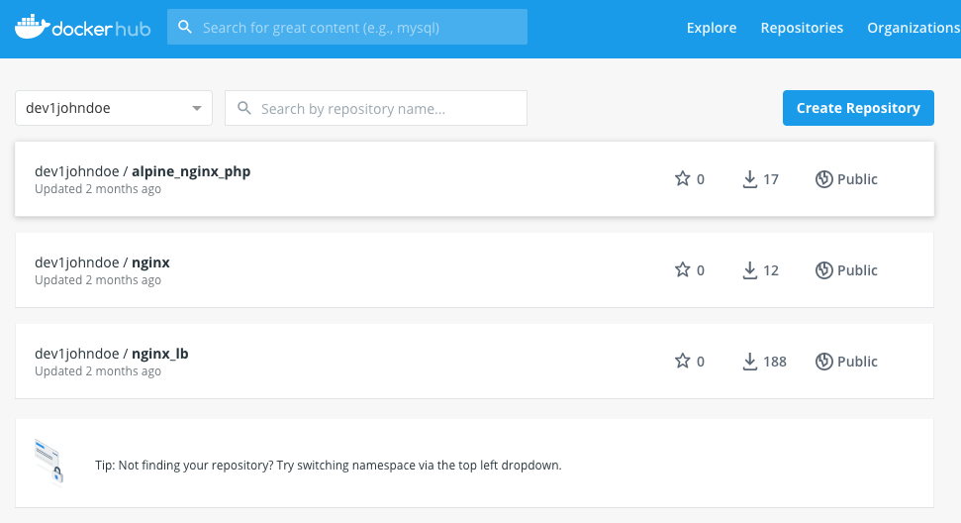Click the magnifier icon in repository search
This screenshot has width=961, height=523.
(x=243, y=108)
